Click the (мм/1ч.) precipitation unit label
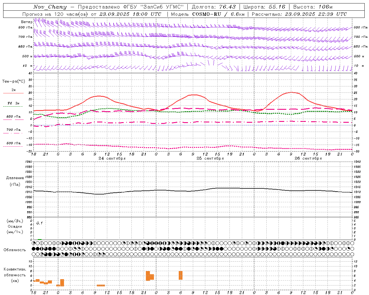This screenshot has width=369, height=295. click(15, 232)
